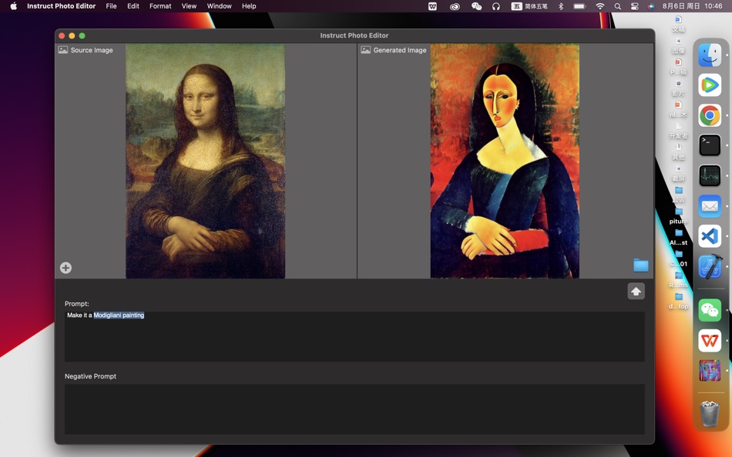Image resolution: width=732 pixels, height=457 pixels.
Task: Click the date and time display
Action: pos(693,6)
